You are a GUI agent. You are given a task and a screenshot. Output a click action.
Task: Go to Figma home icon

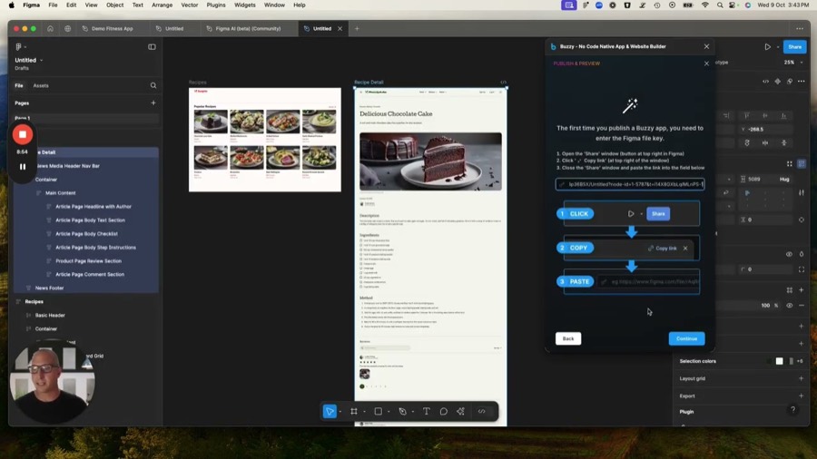click(50, 29)
